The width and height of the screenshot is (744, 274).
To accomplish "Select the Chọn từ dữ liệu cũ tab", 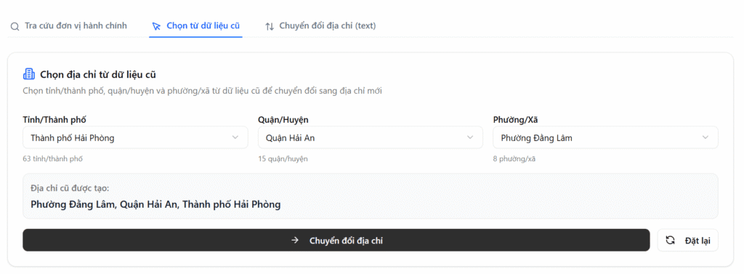I will pos(195,26).
